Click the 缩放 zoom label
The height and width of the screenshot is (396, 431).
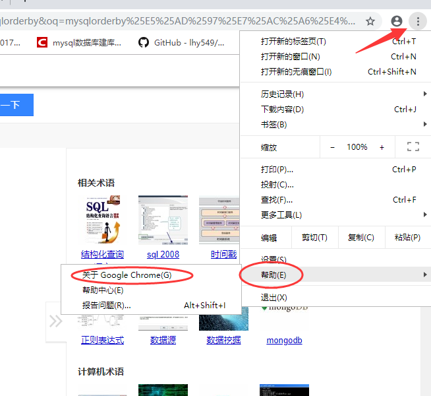pyautogui.click(x=268, y=148)
